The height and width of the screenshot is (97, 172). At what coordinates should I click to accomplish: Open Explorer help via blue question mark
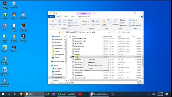click(x=142, y=17)
